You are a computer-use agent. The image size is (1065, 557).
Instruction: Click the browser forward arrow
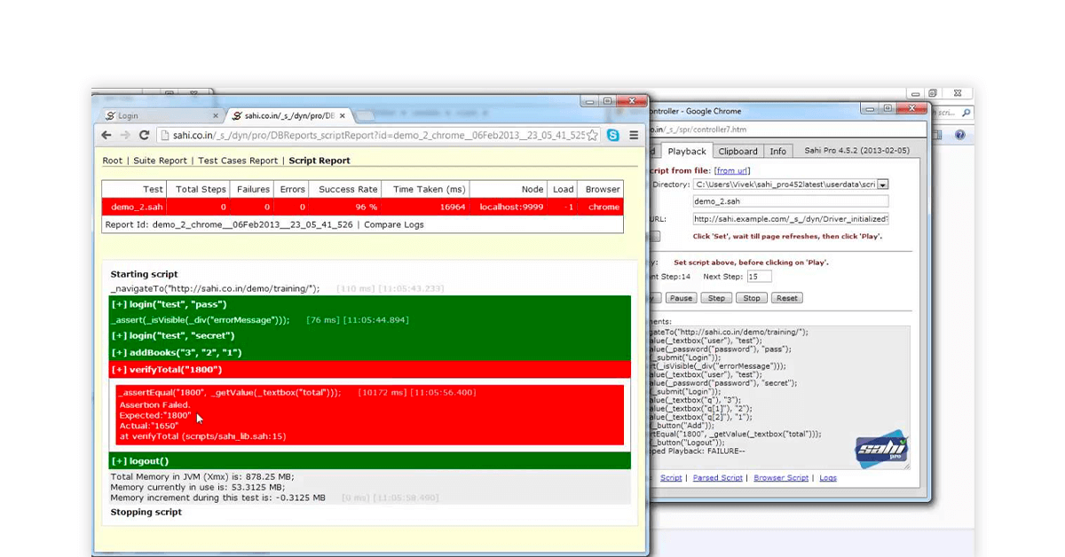tap(125, 136)
